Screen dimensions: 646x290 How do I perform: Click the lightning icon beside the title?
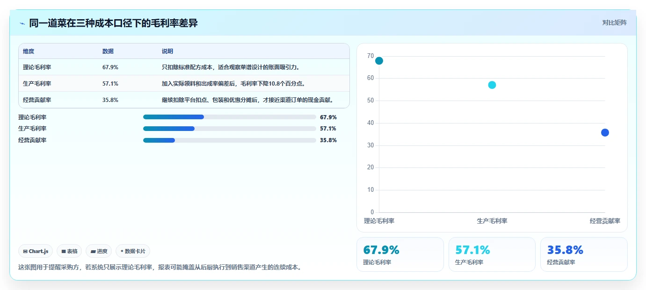[x=22, y=23]
